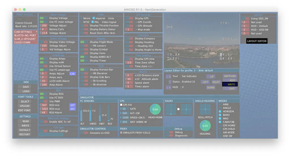This screenshot has height=156, width=290.
Task: Click the HEAD HOME dial knob
Action: (155, 109)
